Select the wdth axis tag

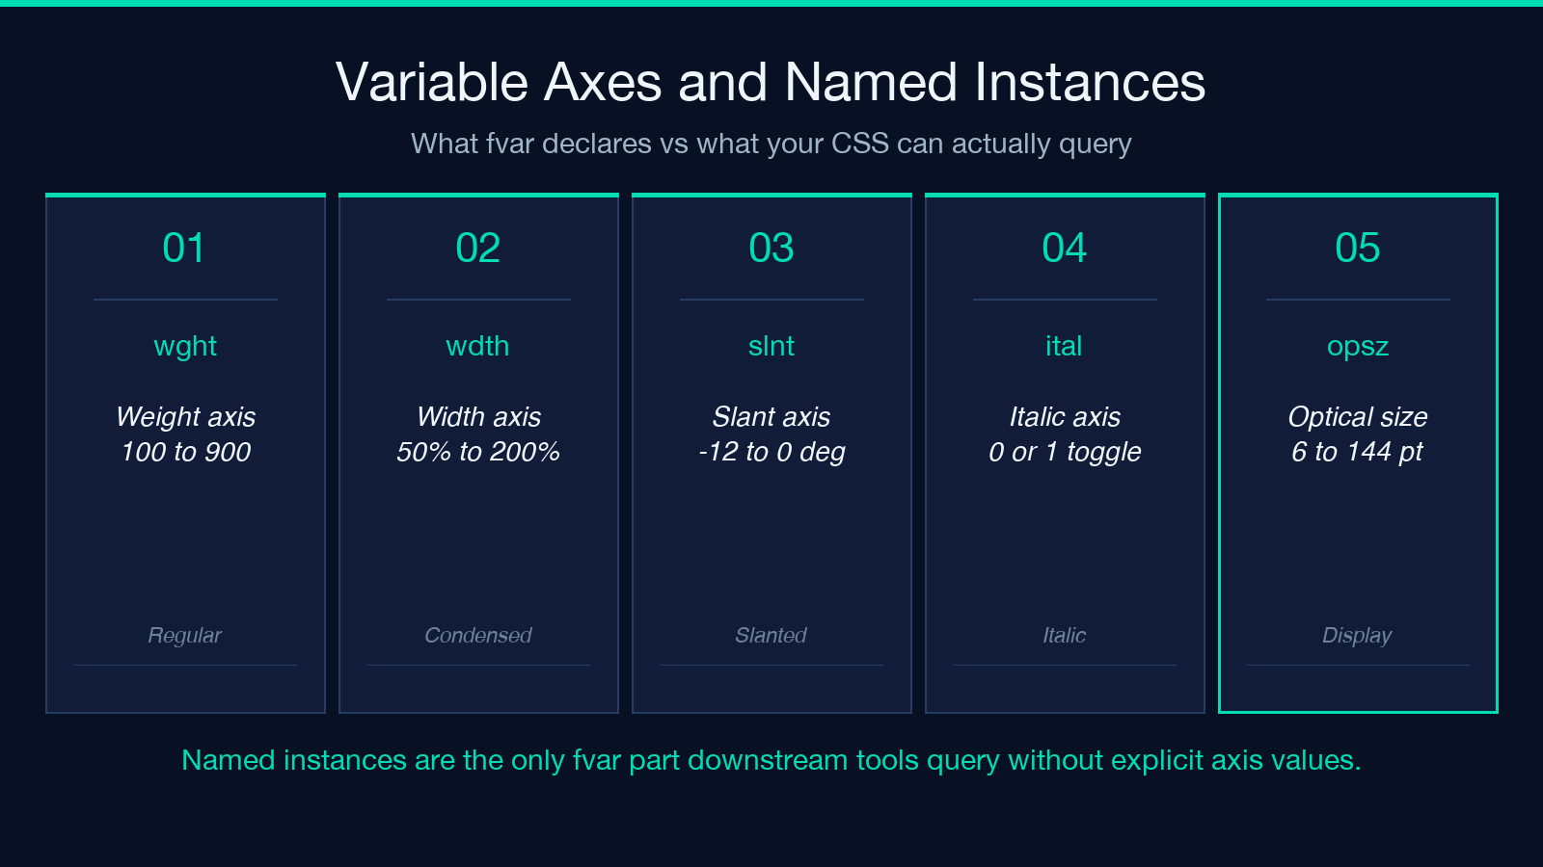(x=478, y=346)
